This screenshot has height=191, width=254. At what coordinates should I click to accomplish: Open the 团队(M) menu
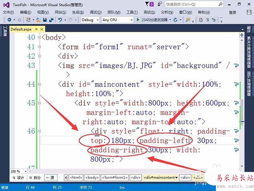point(114,12)
